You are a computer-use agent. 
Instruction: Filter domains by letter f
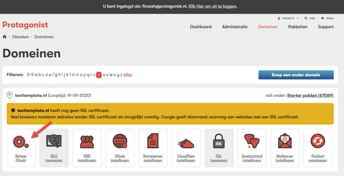click(53, 75)
